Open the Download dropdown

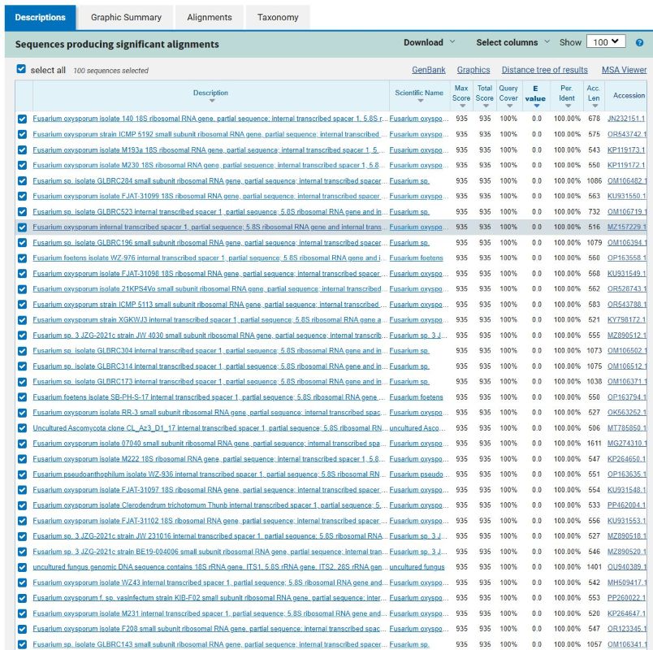tap(430, 42)
